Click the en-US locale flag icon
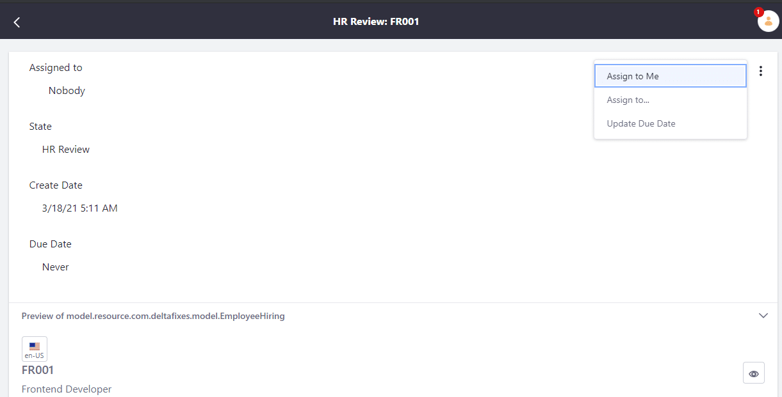This screenshot has width=782, height=397. pos(34,348)
